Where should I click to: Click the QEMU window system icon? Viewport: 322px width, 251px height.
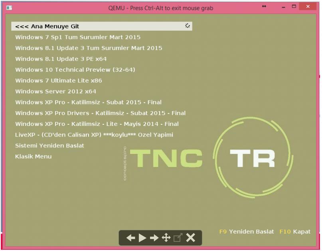pyautogui.click(x=9, y=8)
